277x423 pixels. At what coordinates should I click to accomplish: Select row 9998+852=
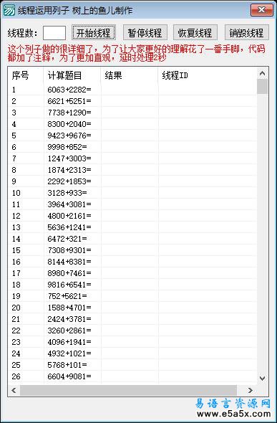pos(132,147)
